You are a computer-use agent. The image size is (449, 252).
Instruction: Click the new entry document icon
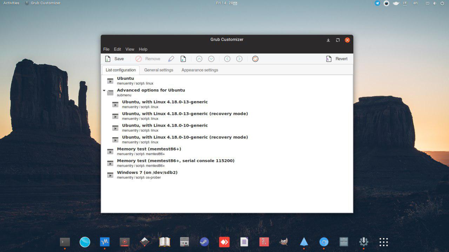point(183,59)
